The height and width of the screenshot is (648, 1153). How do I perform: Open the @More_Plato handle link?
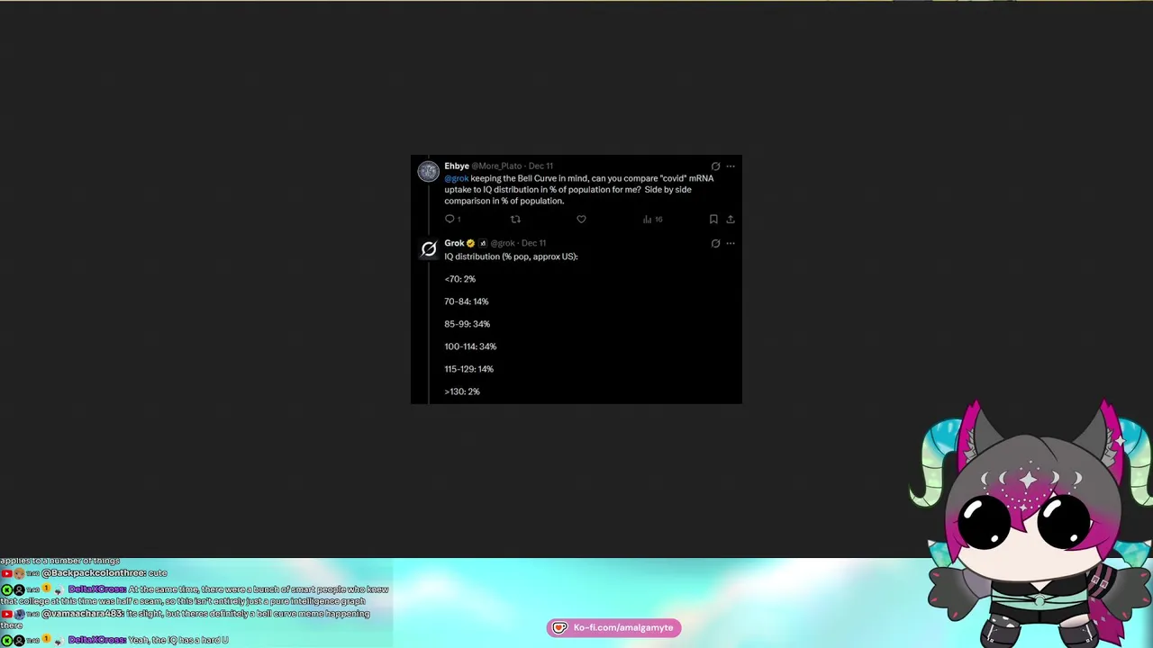pos(496,166)
